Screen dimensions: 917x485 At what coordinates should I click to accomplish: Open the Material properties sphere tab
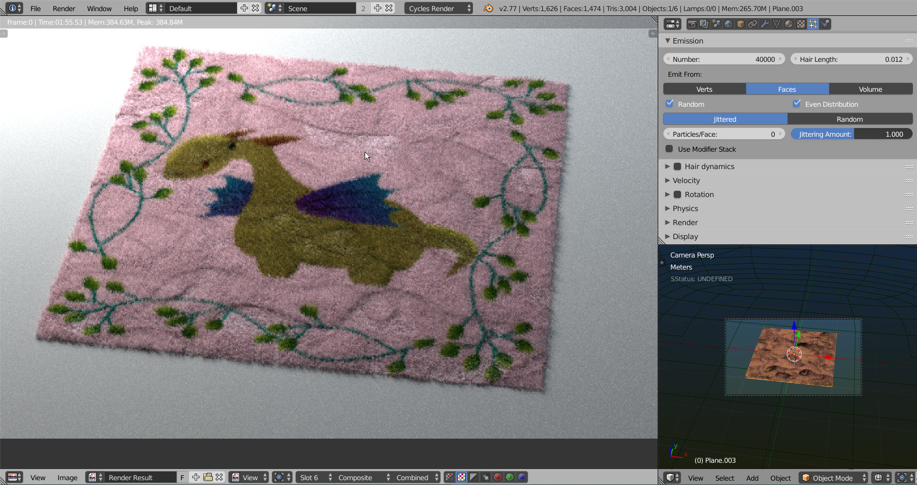pyautogui.click(x=789, y=24)
